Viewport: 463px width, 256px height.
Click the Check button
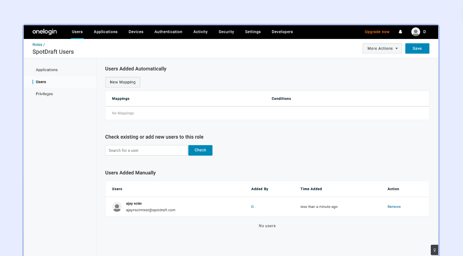coord(200,150)
